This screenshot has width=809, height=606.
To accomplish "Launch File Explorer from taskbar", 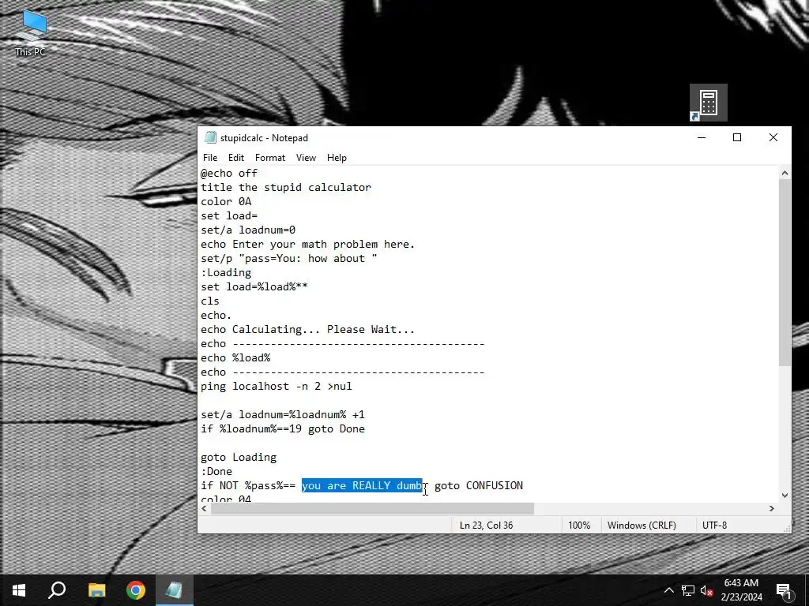I will (96, 590).
